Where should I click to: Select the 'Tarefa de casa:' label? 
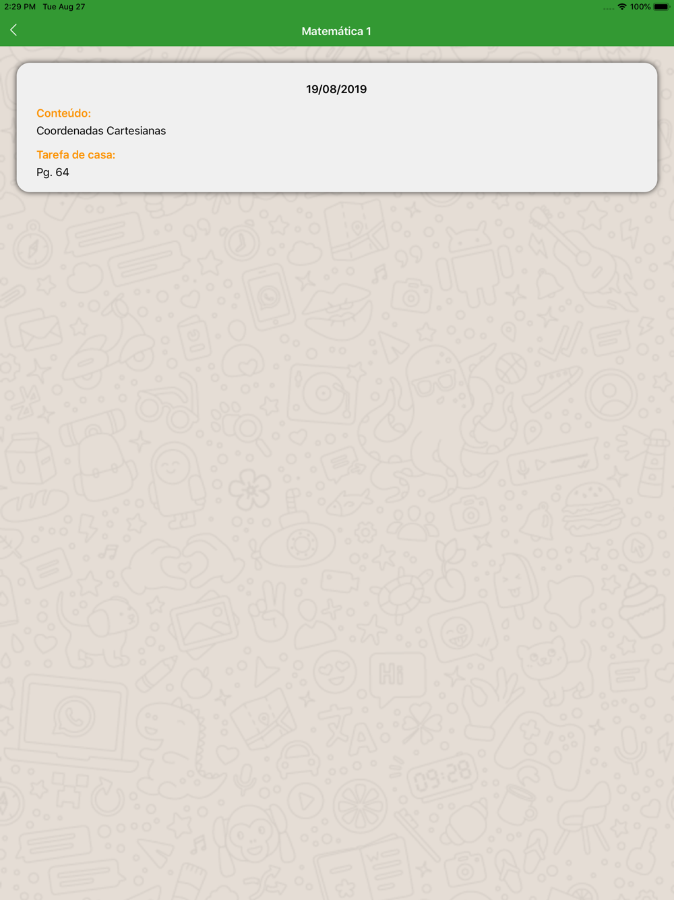point(75,154)
